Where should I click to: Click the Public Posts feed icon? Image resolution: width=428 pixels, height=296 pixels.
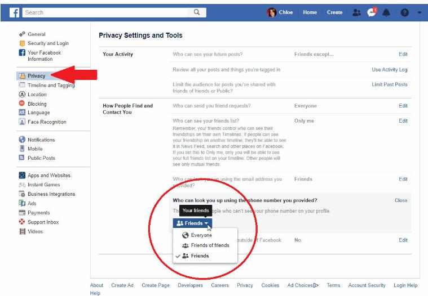(x=21, y=158)
